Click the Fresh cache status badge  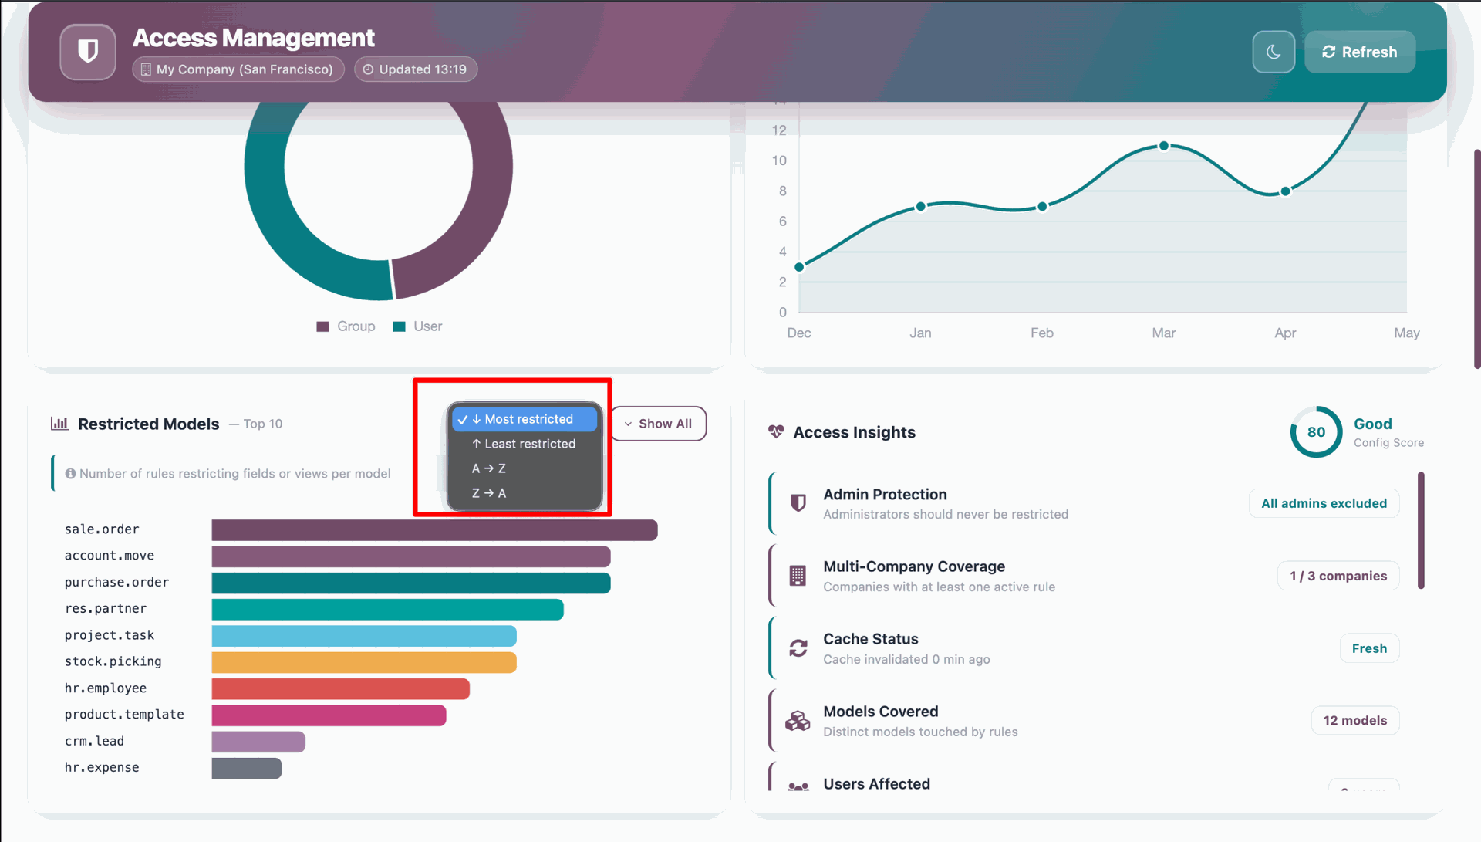click(1369, 648)
